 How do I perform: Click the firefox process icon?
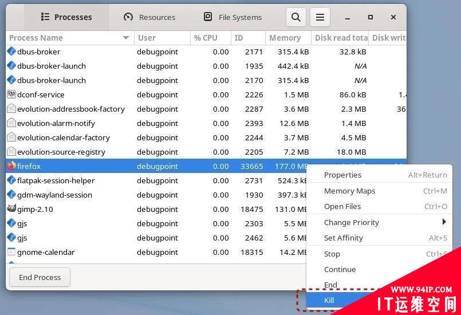coord(11,166)
